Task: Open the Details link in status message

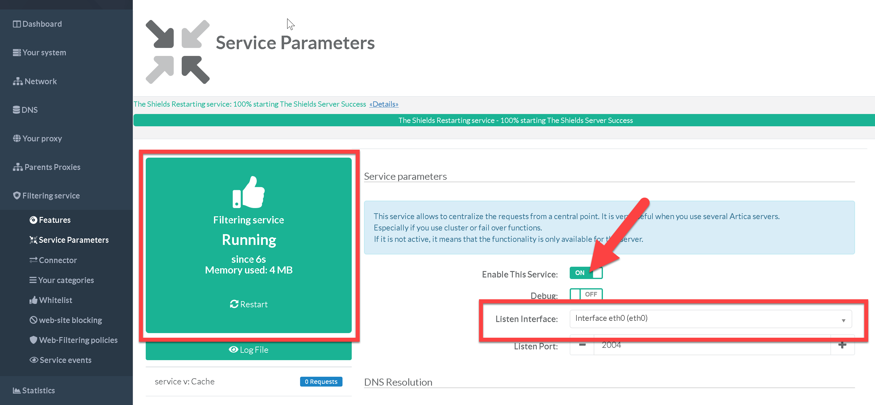Action: [x=384, y=104]
